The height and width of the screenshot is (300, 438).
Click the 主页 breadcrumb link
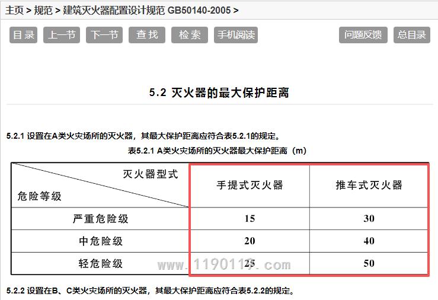[15, 10]
